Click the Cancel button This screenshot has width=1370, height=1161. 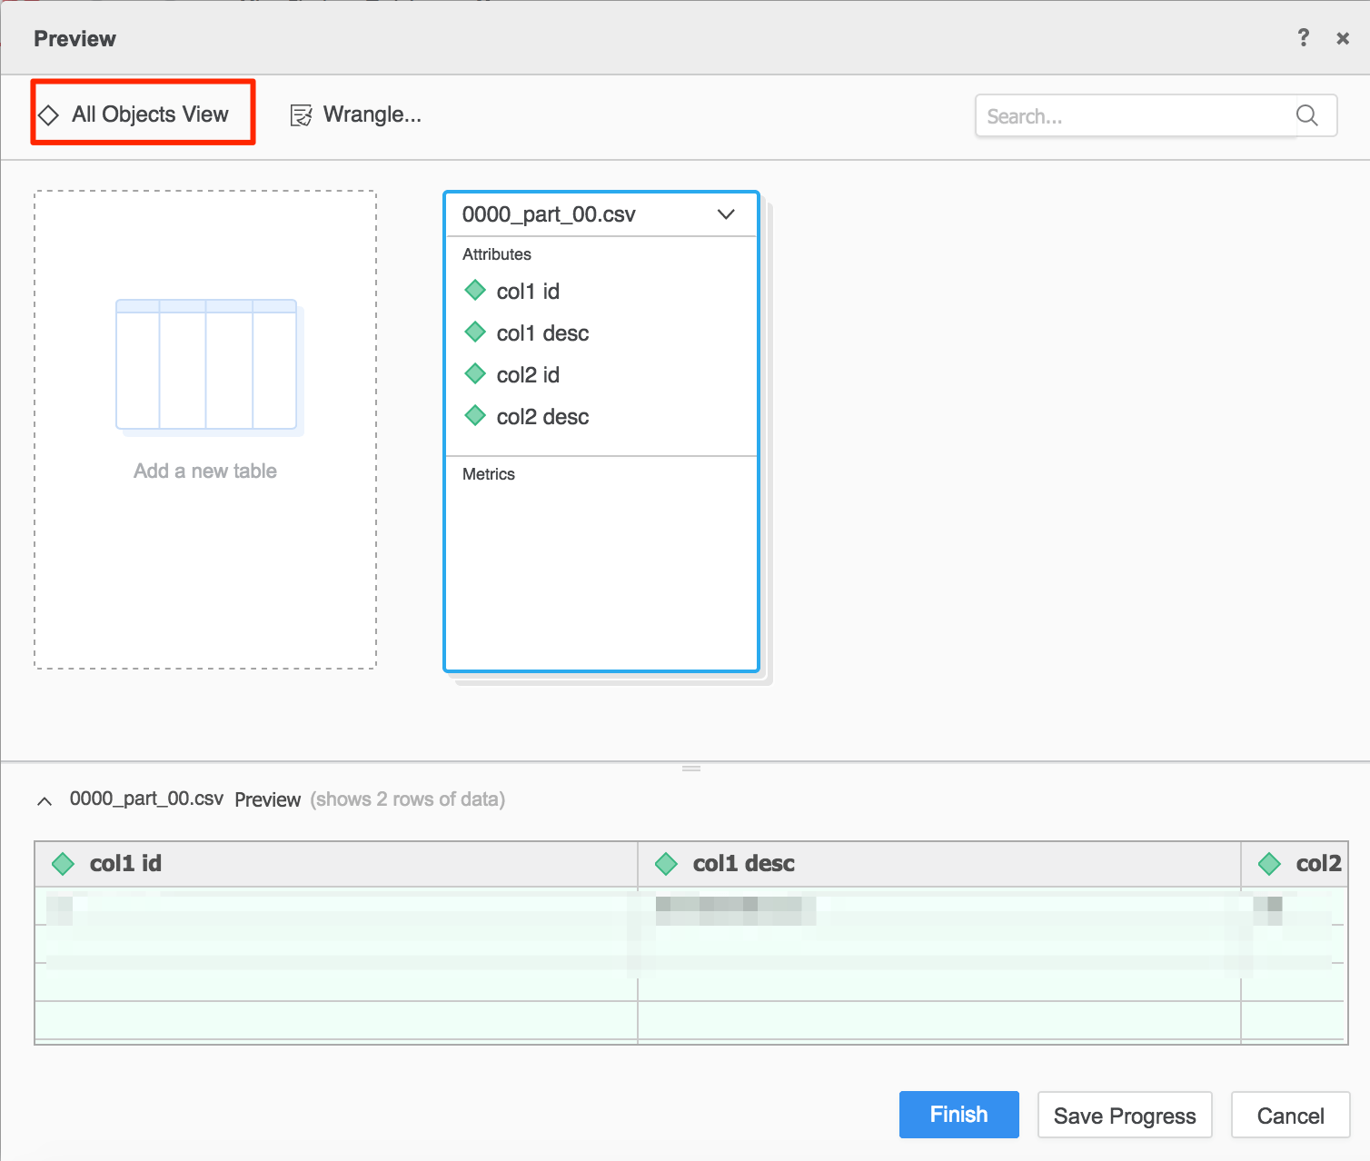click(1290, 1115)
